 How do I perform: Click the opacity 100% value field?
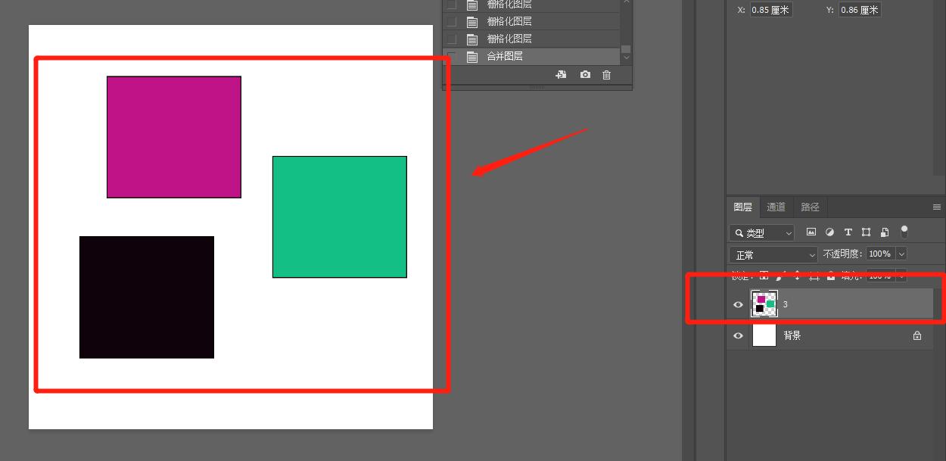point(880,254)
